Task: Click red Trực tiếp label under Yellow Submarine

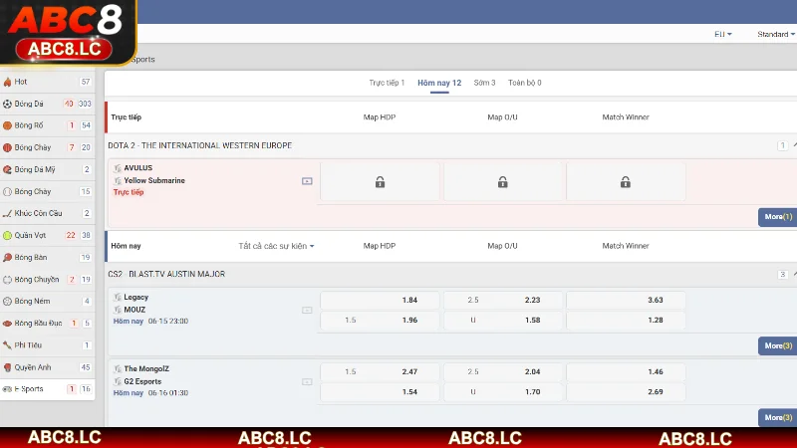Action: (x=129, y=192)
